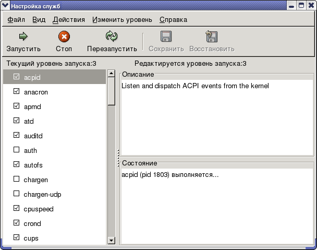Click the Перезапустить refresh icon

(112, 37)
